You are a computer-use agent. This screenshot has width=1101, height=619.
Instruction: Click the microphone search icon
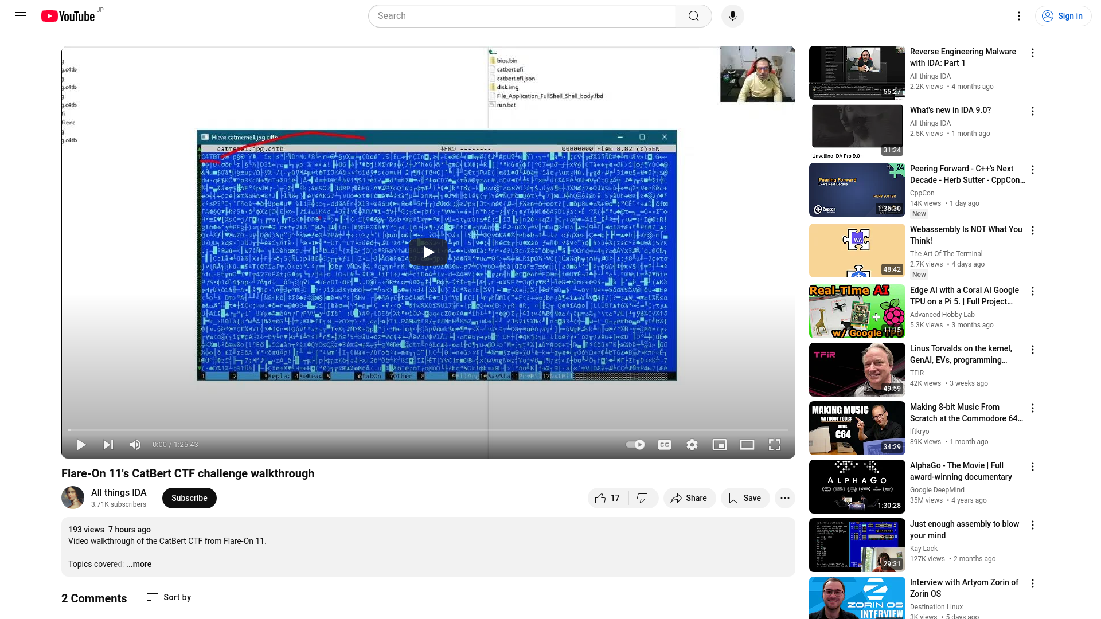(732, 16)
